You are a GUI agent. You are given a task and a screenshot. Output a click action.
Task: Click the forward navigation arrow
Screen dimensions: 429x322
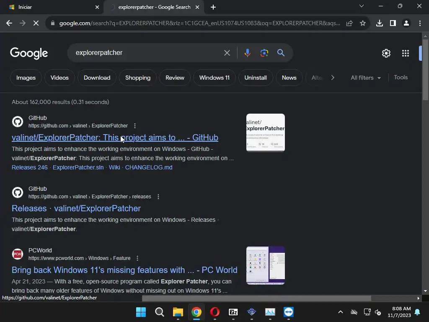(x=23, y=23)
